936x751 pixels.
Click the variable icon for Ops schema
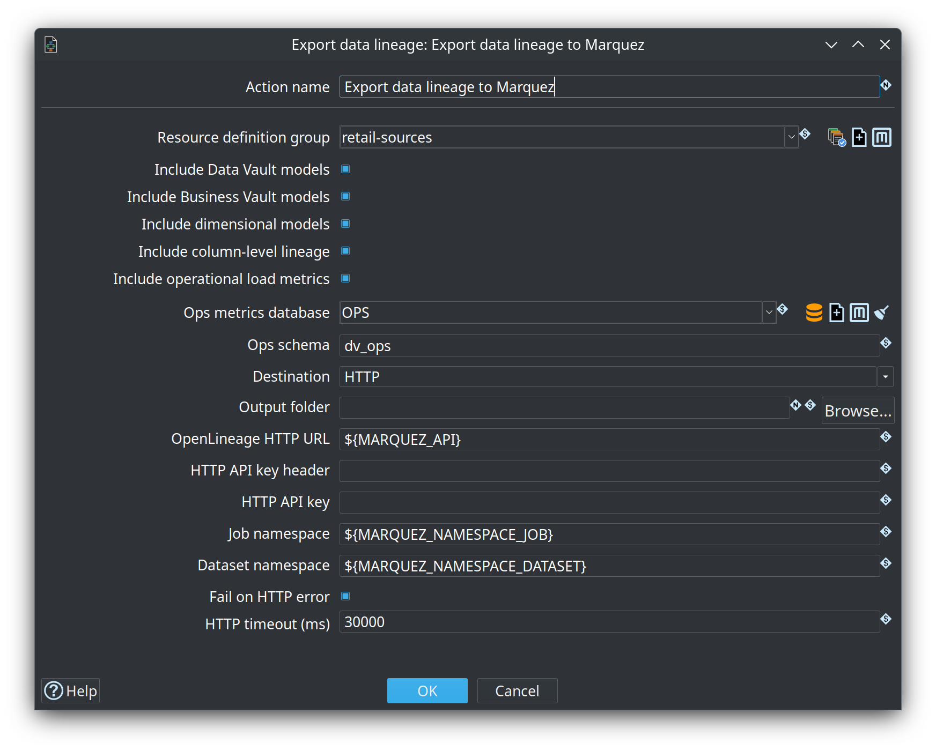(886, 343)
